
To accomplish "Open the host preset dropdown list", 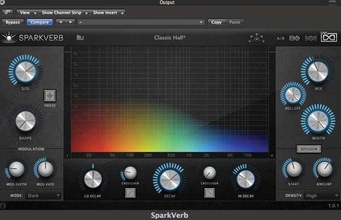I will pyautogui.click(x=141, y=22).
